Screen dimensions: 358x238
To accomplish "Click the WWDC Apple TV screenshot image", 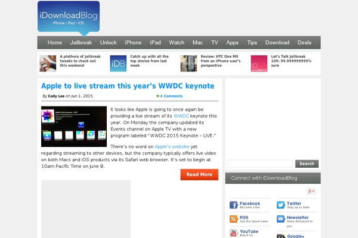I will 74,126.
